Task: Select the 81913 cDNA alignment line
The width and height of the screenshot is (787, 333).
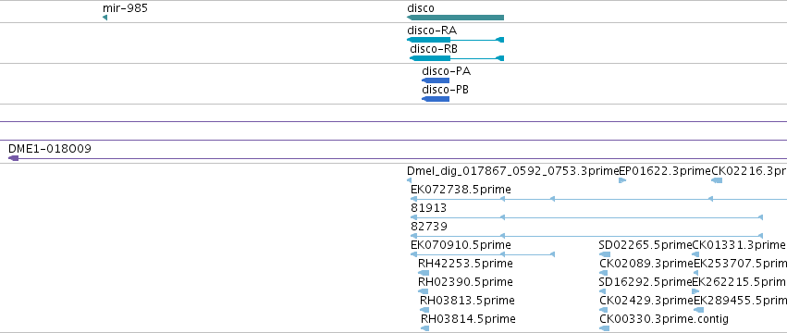Action: pyautogui.click(x=586, y=217)
